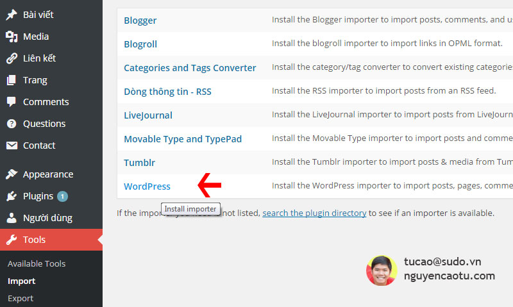513x307 pixels.
Task: Click the Comments speech bubble icon
Action: [x=12, y=102]
